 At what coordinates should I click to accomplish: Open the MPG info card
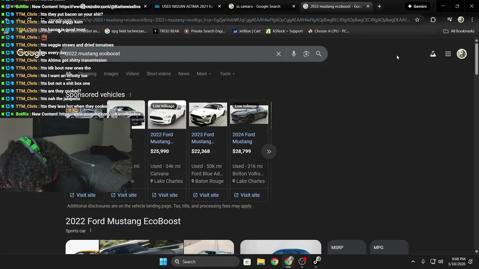click(389, 247)
